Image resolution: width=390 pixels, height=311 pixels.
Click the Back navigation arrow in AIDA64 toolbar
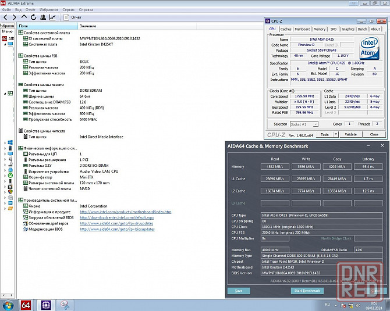pyautogui.click(x=5, y=17)
